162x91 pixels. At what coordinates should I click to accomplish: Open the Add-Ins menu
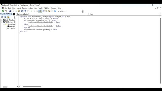pos(46,8)
